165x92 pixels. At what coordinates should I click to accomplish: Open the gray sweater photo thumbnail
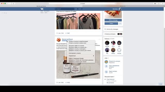(x=89, y=21)
